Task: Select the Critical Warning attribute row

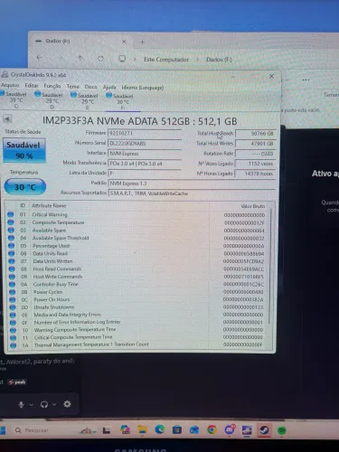Action: (x=137, y=214)
